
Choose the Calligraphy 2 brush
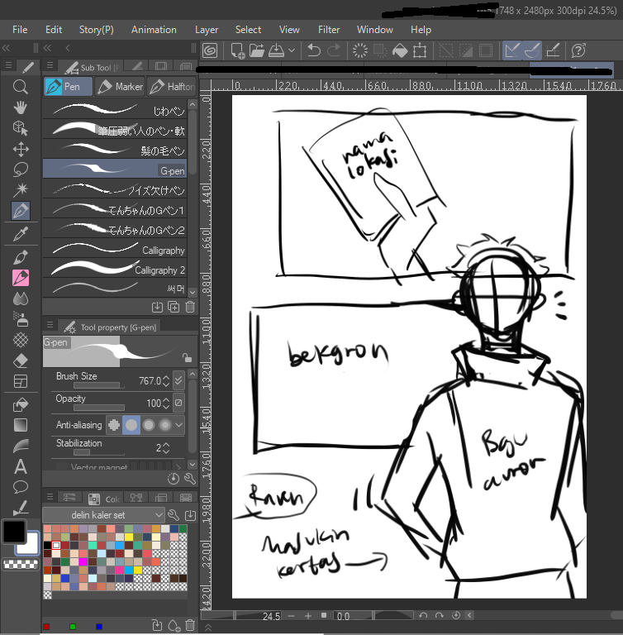point(115,268)
